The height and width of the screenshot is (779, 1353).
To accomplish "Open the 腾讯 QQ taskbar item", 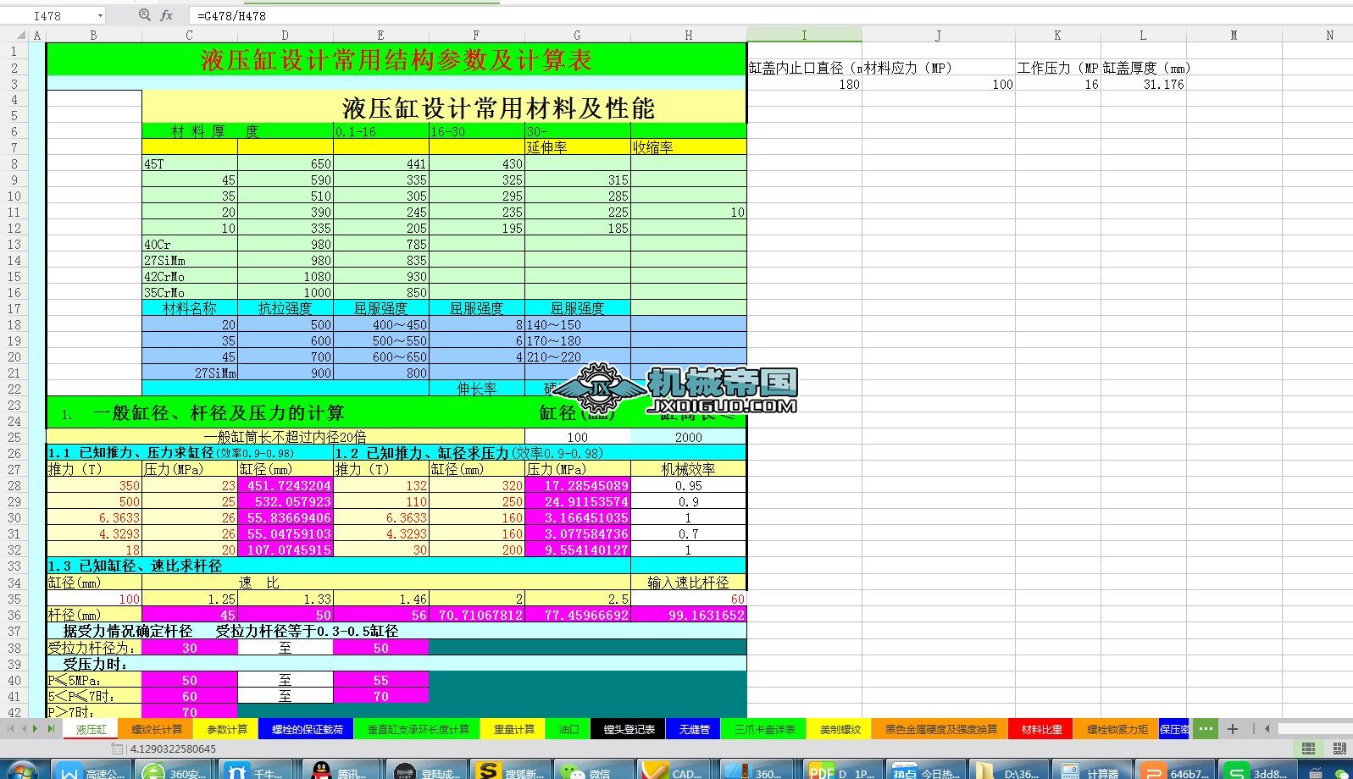I will (x=341, y=771).
